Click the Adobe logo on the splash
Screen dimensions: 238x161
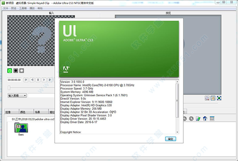[x=66, y=70]
